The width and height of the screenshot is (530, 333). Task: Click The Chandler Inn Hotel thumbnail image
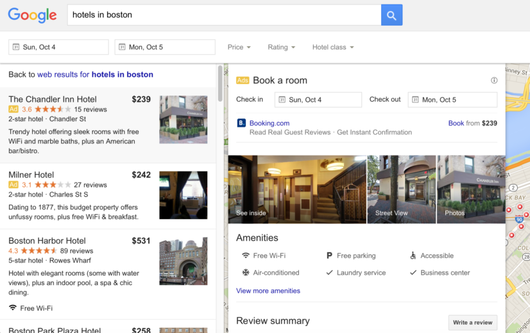click(x=184, y=120)
